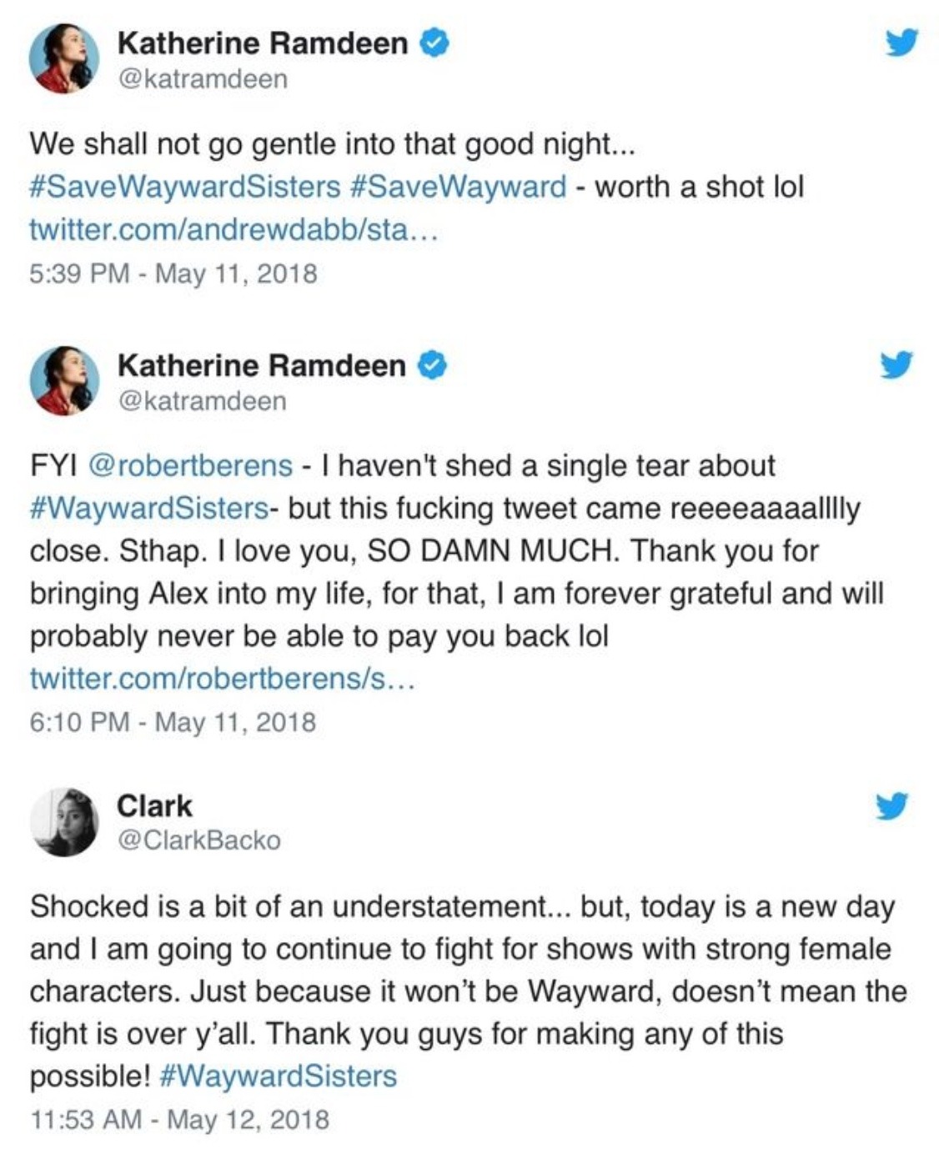Open Katherine Ramdeen's avatar in the second tweet
The height and width of the screenshot is (1154, 939).
tap(64, 379)
